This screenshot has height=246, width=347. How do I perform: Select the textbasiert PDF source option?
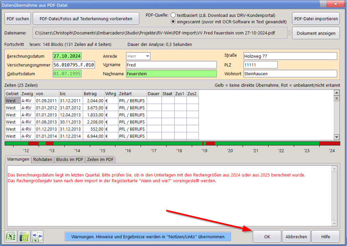173,15
